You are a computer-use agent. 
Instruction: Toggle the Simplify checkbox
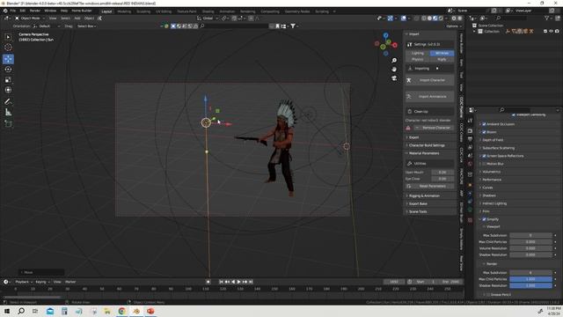coord(484,219)
